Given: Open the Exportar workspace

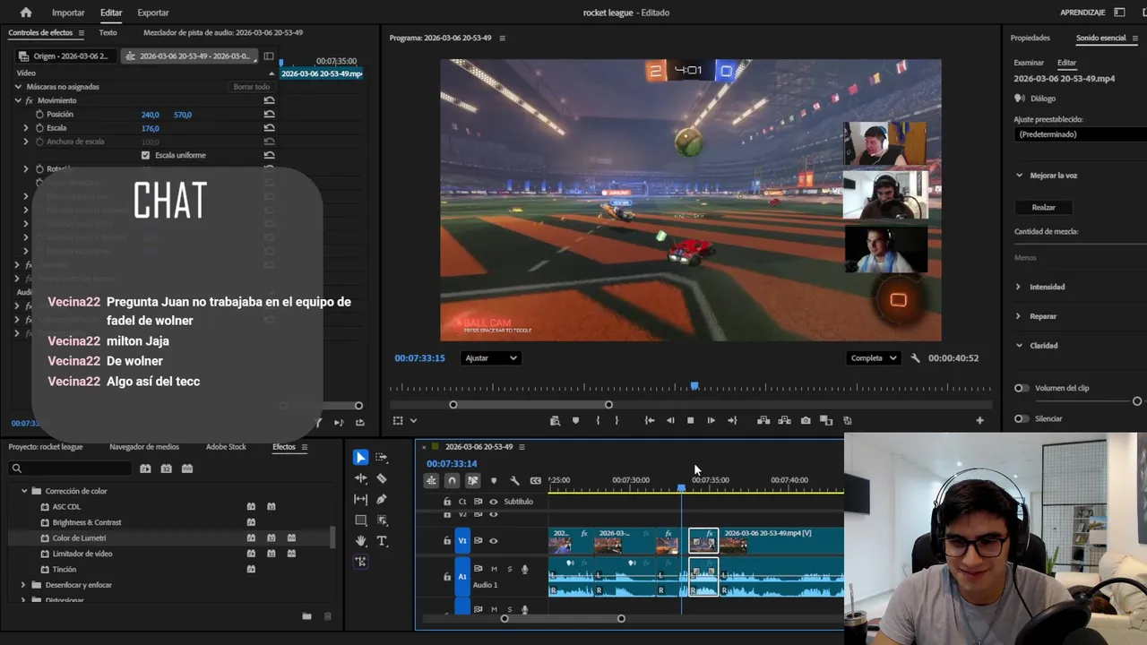Looking at the screenshot, I should pyautogui.click(x=153, y=13).
